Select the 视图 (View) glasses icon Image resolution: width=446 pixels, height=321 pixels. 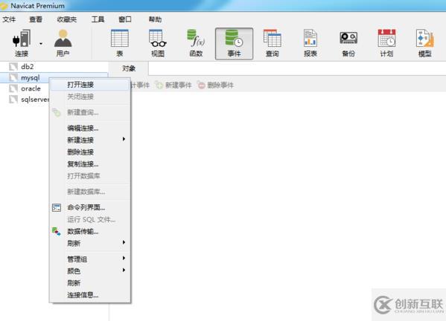pos(158,43)
